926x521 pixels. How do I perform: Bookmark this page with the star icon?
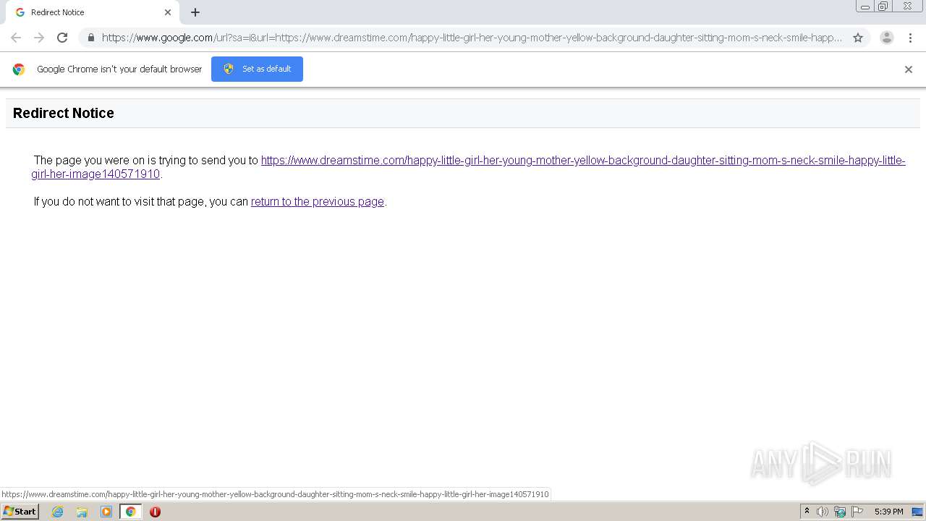[x=858, y=38]
